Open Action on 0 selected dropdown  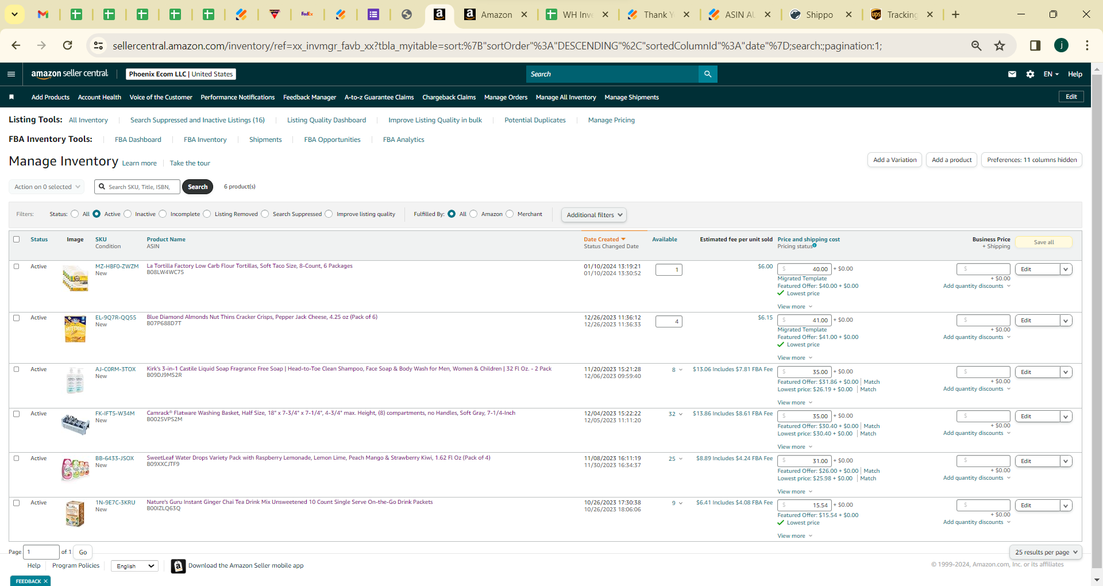(x=47, y=187)
